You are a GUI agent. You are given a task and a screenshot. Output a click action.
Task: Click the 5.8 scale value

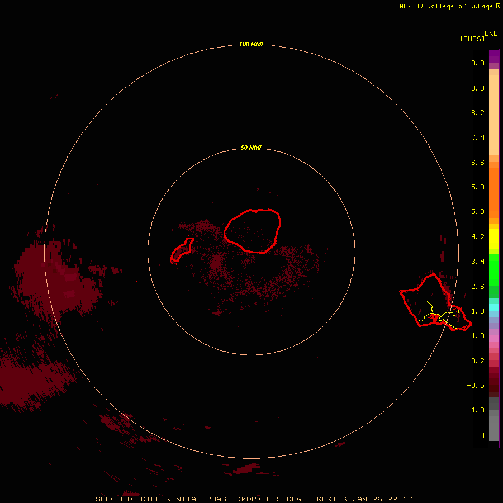pos(478,187)
